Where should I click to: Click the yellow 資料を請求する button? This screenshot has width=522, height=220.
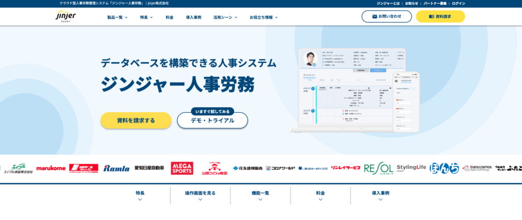click(136, 120)
